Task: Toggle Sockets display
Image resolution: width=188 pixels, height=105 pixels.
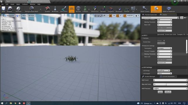Action: [x=47, y=9]
